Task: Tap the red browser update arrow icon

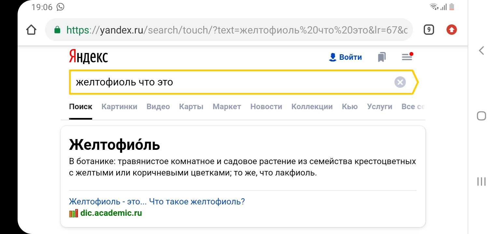Action: [x=451, y=30]
